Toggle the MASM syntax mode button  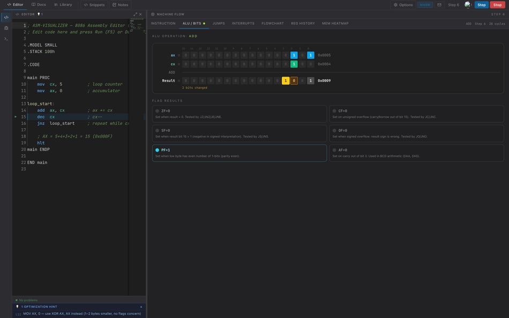425,5
